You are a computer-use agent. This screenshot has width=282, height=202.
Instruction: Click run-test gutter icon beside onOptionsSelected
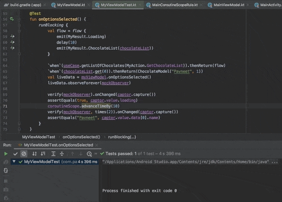point(12,20)
